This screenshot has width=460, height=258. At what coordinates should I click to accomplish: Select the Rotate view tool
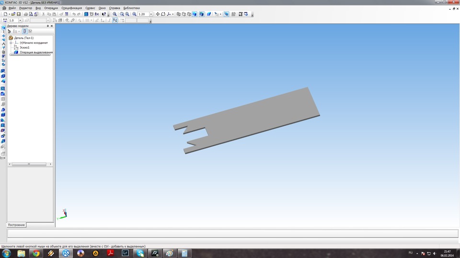coord(163,14)
